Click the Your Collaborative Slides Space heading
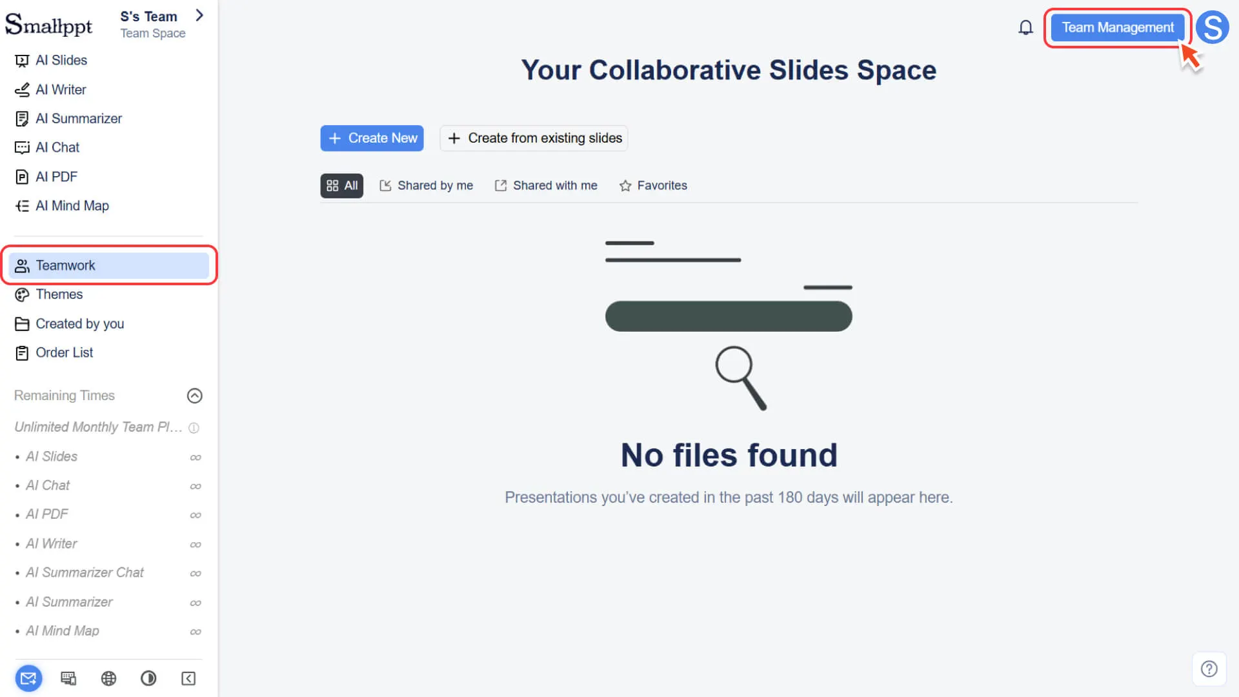The image size is (1239, 697). pyautogui.click(x=729, y=70)
